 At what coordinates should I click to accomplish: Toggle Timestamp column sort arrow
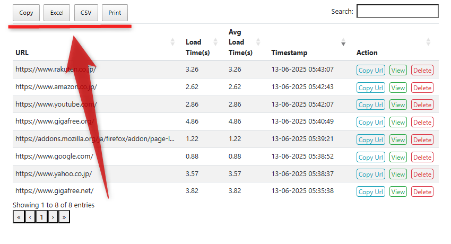(343, 42)
